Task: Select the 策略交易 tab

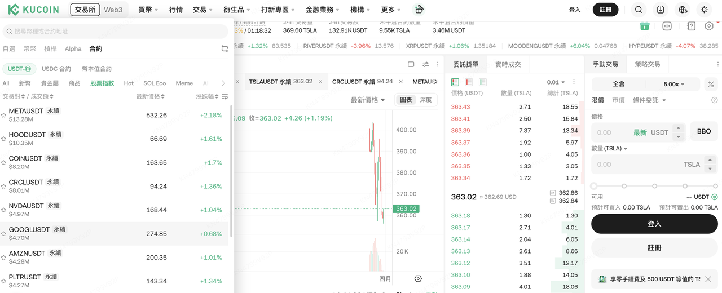Action: coord(647,64)
